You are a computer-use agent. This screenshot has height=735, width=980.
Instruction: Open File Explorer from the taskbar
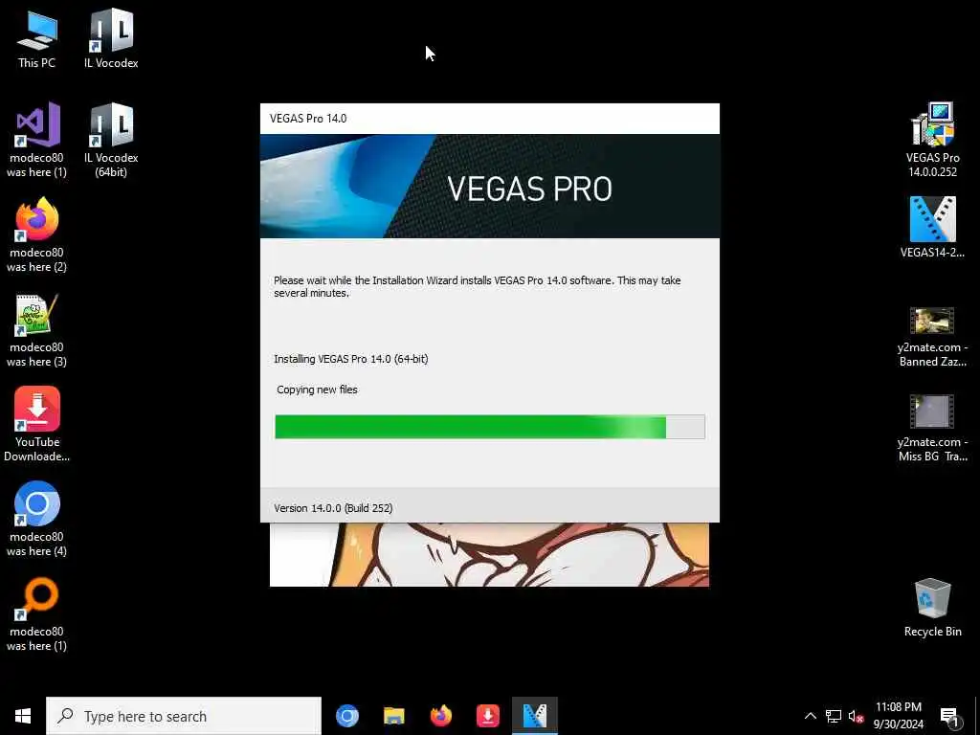coord(393,716)
